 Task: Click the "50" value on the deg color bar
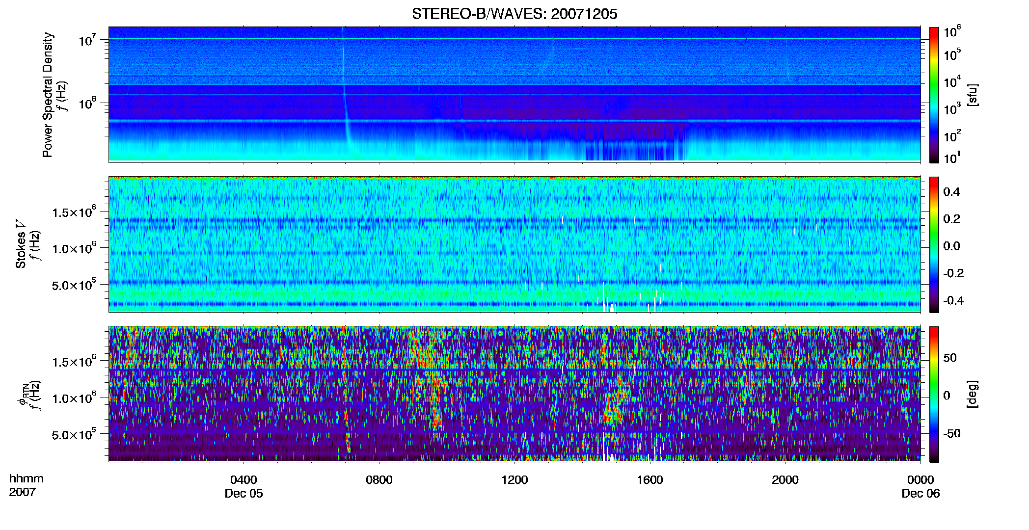coord(950,358)
